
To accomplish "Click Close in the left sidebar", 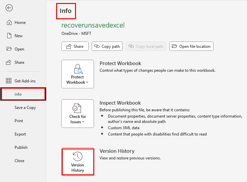I will [x=19, y=161].
